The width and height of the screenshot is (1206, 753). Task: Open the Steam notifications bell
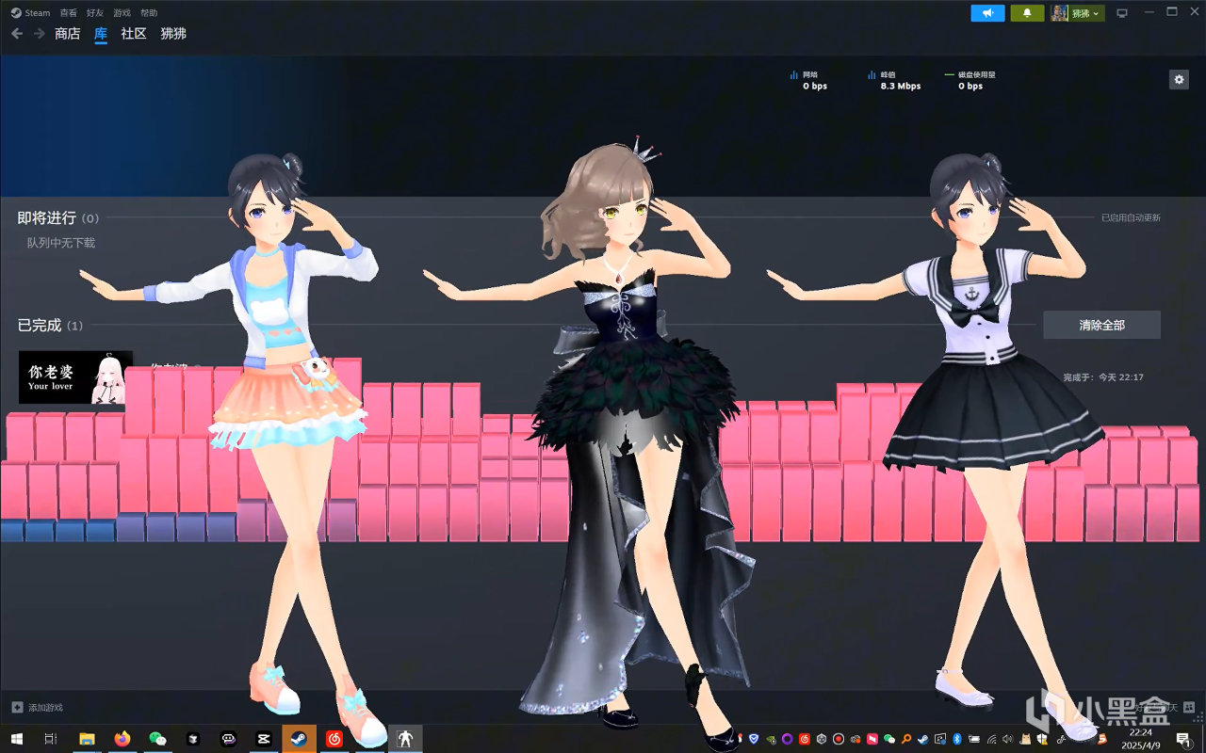pos(1027,13)
